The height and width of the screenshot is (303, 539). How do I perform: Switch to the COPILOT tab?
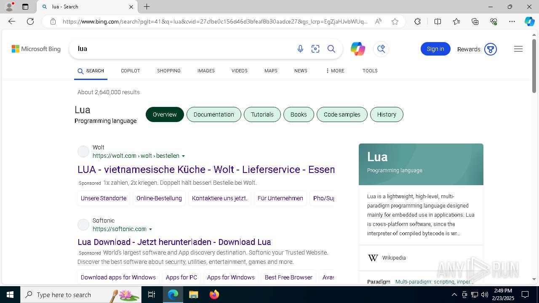point(131,71)
